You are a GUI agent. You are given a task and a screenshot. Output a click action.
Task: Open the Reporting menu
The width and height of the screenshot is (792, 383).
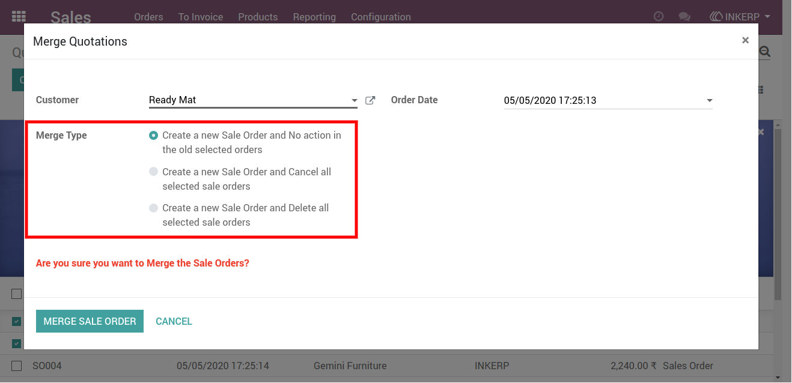314,17
